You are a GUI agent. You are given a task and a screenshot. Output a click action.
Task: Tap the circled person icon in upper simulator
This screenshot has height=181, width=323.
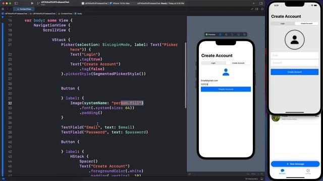[x=294, y=40]
